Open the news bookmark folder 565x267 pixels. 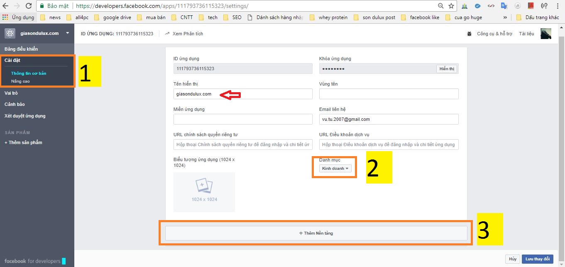point(51,17)
